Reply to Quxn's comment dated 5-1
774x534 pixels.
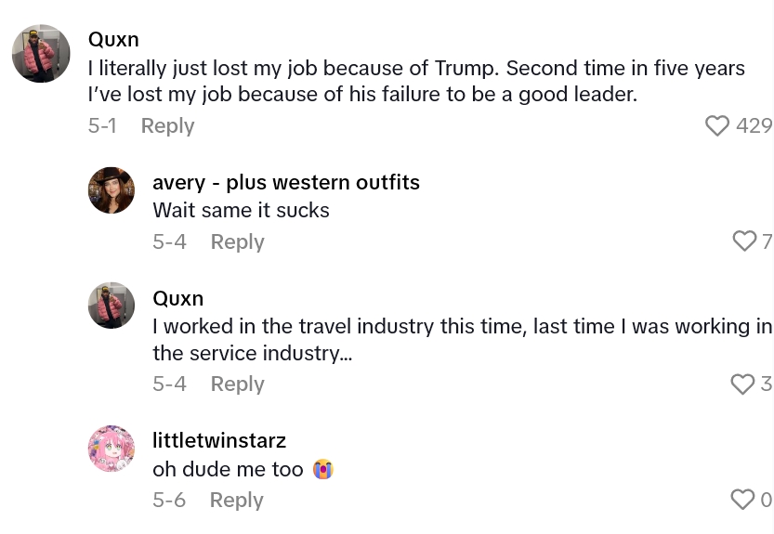coord(167,125)
